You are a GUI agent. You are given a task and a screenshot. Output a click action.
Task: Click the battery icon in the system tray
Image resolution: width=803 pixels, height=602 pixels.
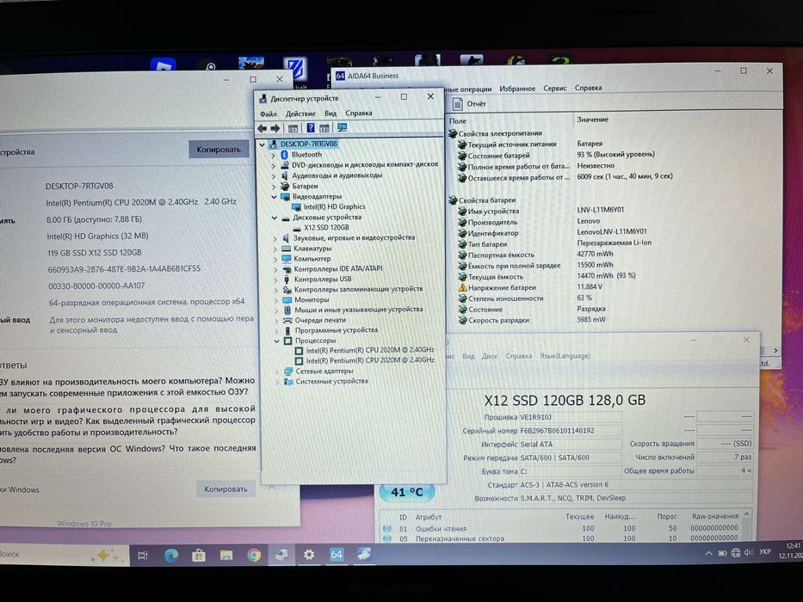click(x=722, y=553)
